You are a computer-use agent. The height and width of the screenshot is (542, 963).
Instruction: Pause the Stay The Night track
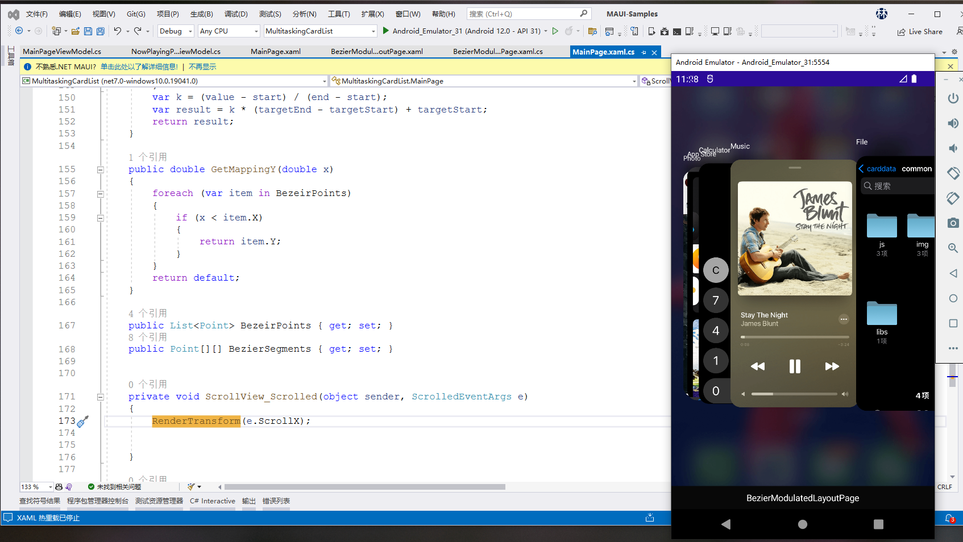(795, 366)
